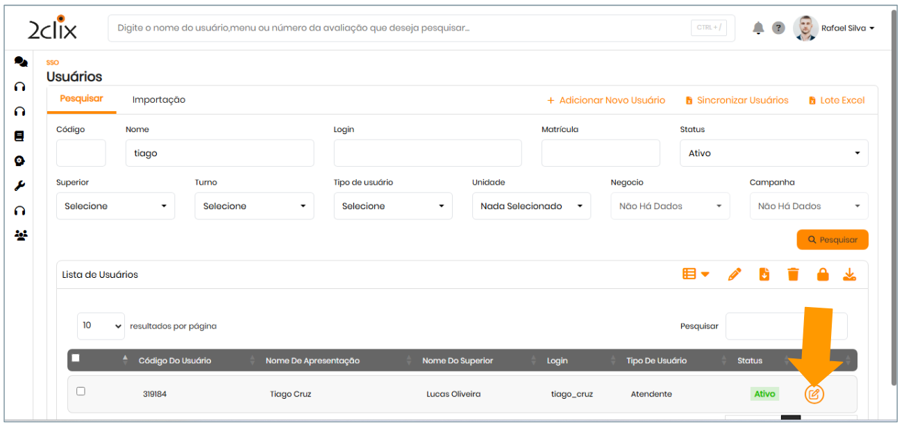Click the book icon in sidebar
The height and width of the screenshot is (423, 904).
click(20, 136)
